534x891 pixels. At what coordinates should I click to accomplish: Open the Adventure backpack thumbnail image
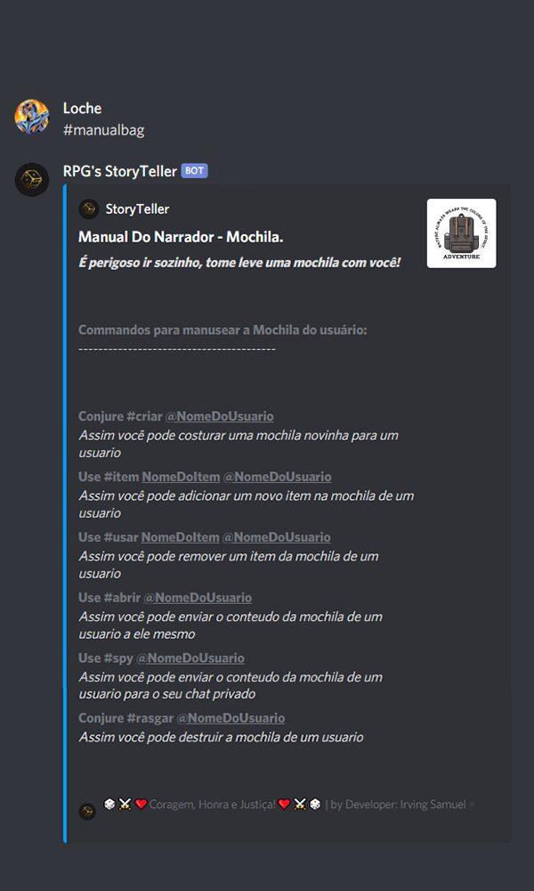click(461, 233)
